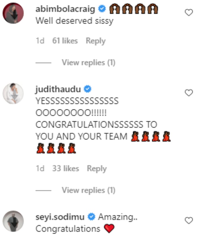204x237 pixels.
Task: Open judithaudu's profile picture
Action: 13,93
